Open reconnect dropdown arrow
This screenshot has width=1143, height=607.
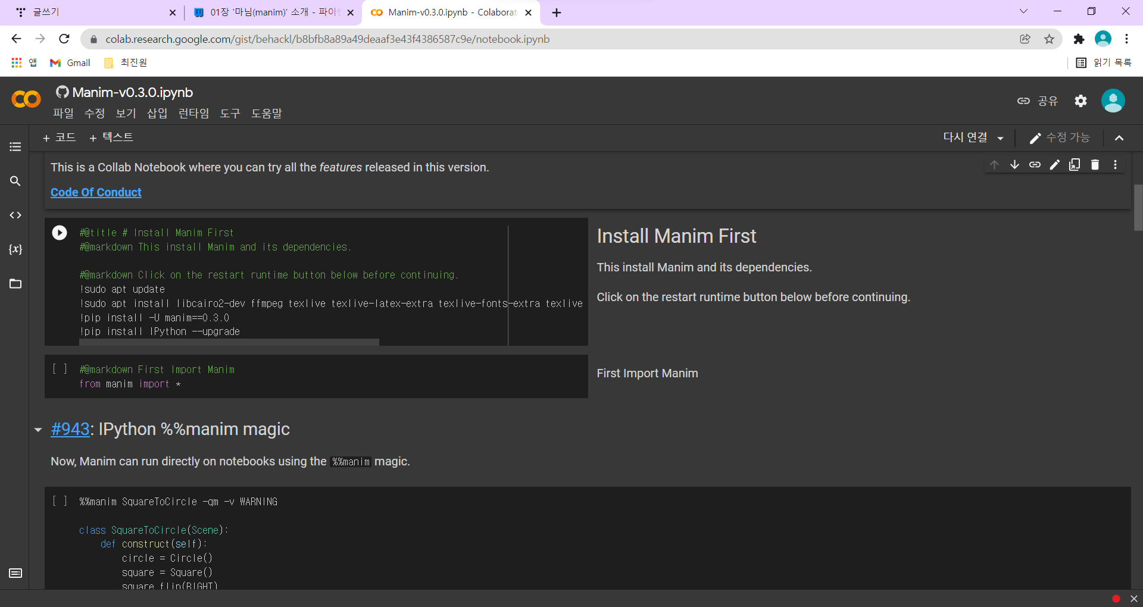click(1001, 138)
